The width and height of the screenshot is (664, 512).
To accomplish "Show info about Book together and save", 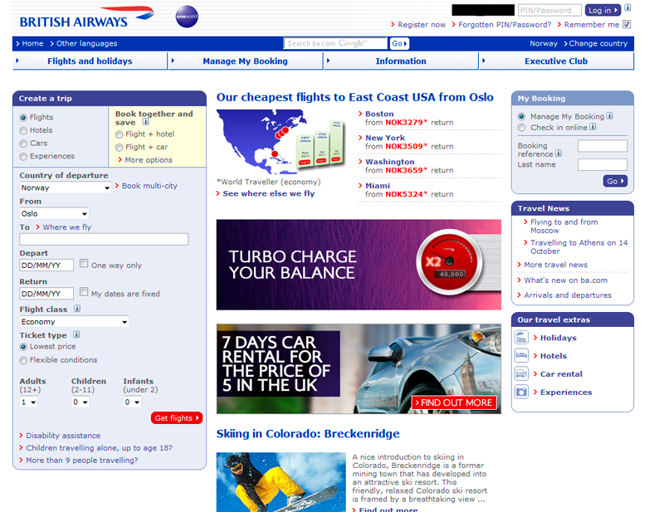I will click(146, 122).
